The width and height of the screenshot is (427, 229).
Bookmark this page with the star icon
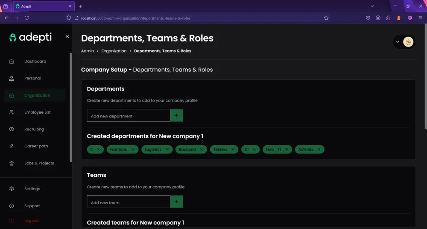click(326, 18)
